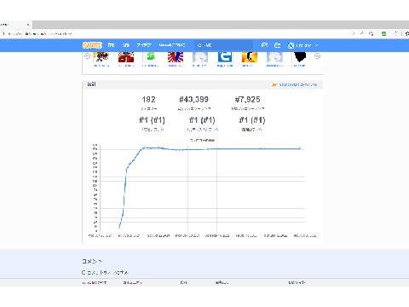Click the magnifier icon in the search box
Image resolution: width=409 pixels, height=307 pixels.
coord(199,45)
